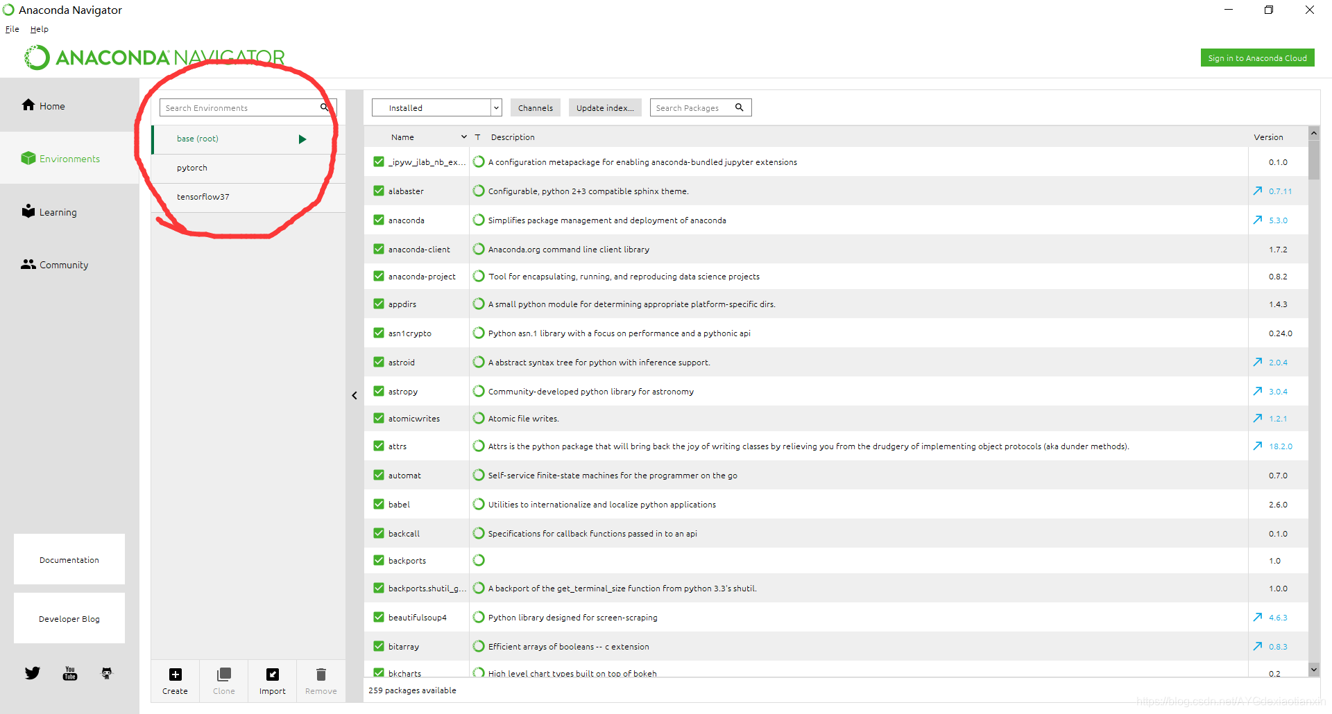The width and height of the screenshot is (1332, 714).
Task: Click the upgrade arrow for astroid
Action: tap(1258, 362)
